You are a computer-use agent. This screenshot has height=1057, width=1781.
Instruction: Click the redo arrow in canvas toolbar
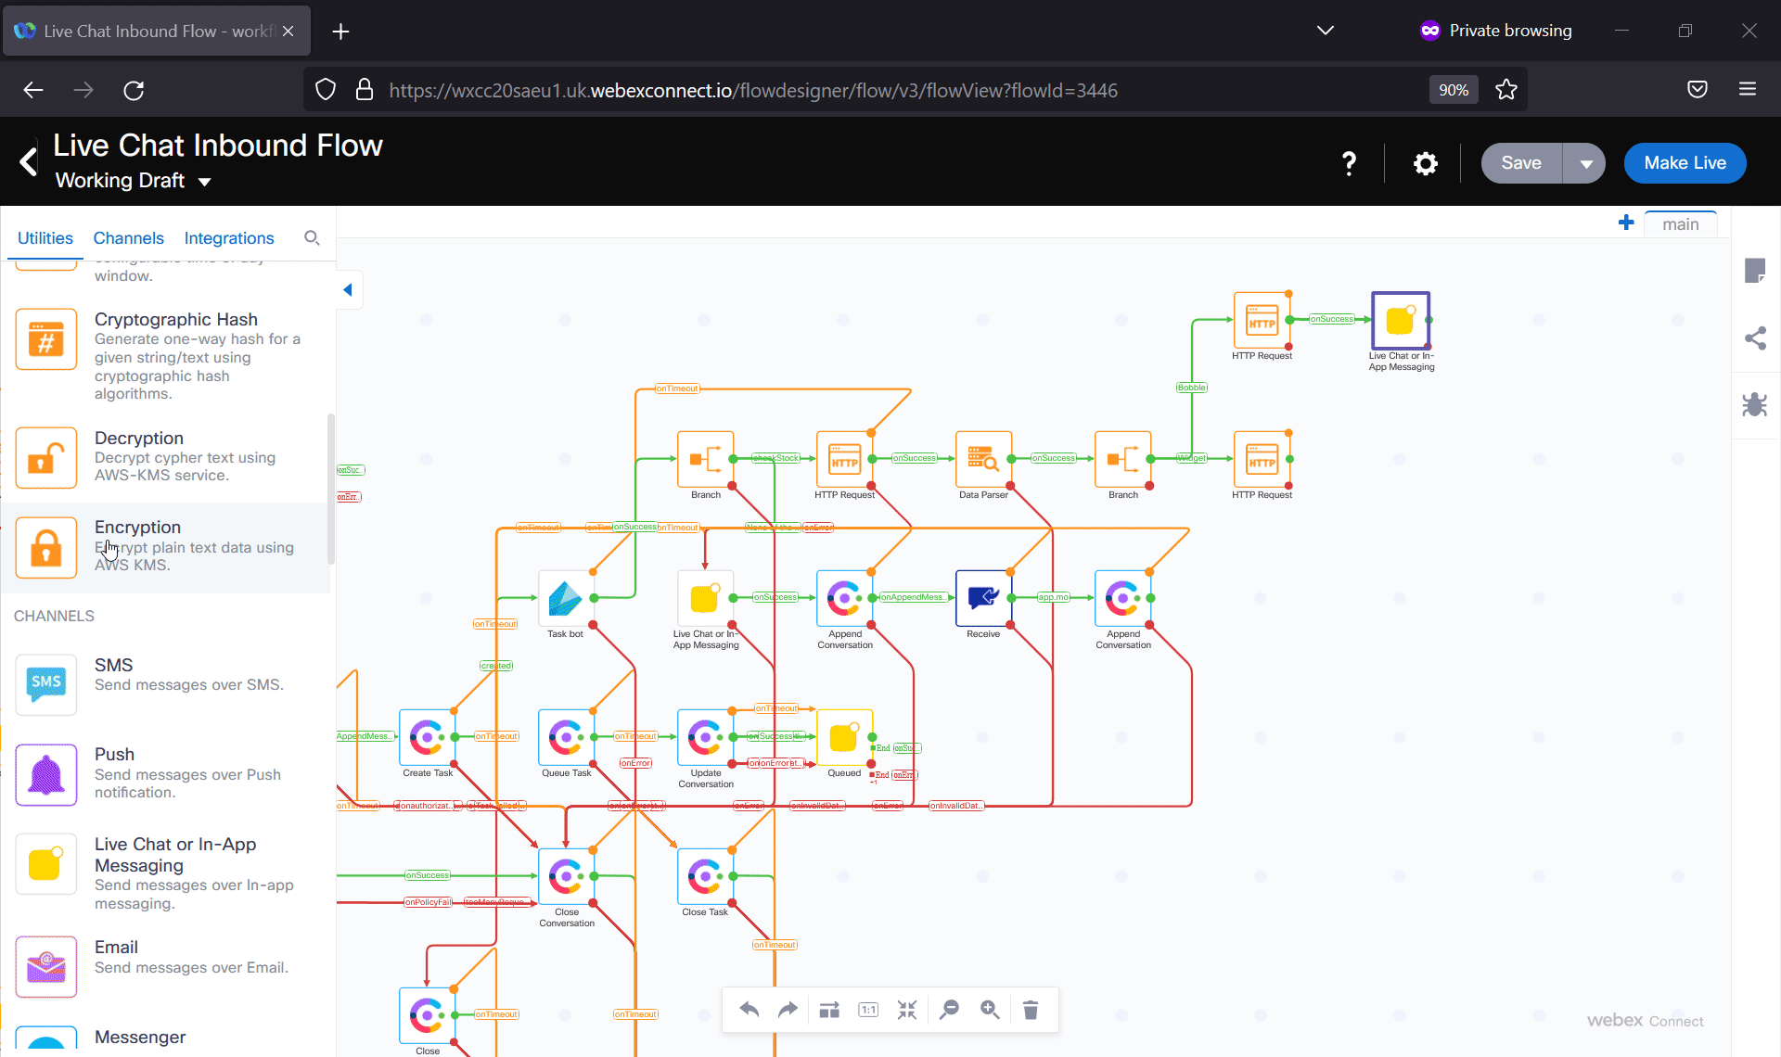point(788,1010)
